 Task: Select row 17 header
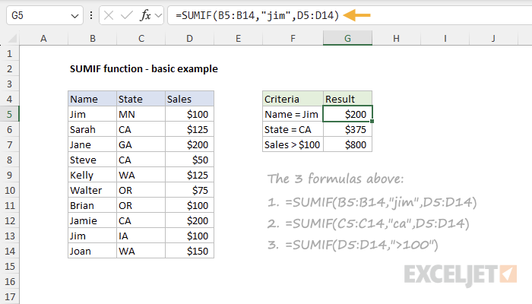coord(9,297)
